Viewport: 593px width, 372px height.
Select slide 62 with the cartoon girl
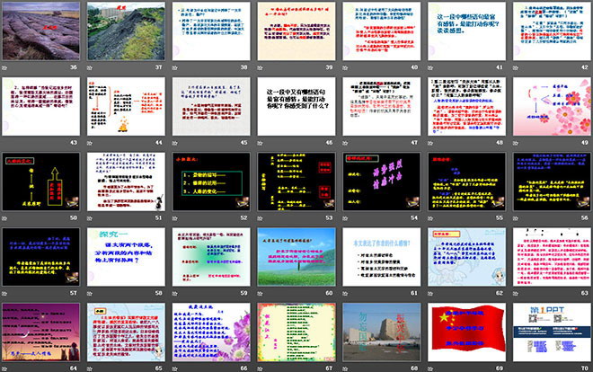tap(466, 257)
